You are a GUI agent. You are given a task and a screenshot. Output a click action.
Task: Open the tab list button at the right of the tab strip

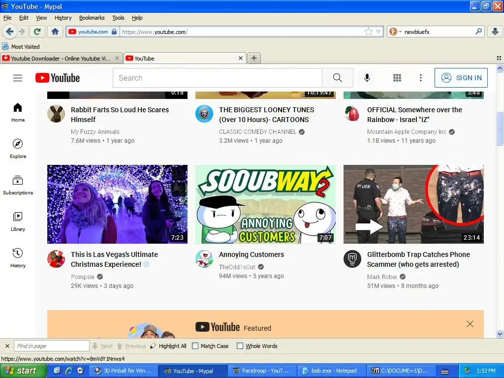pos(499,58)
